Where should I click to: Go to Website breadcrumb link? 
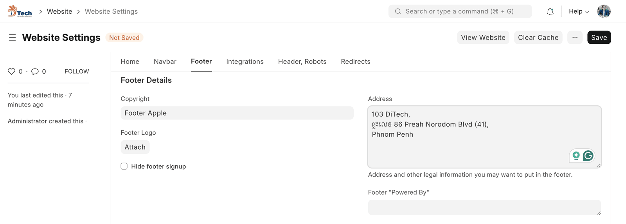coord(59,11)
